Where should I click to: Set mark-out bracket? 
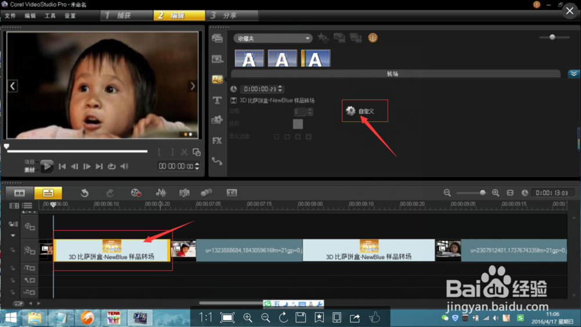point(172,152)
